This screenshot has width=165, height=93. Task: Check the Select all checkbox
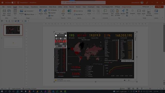[x=87, y=66]
